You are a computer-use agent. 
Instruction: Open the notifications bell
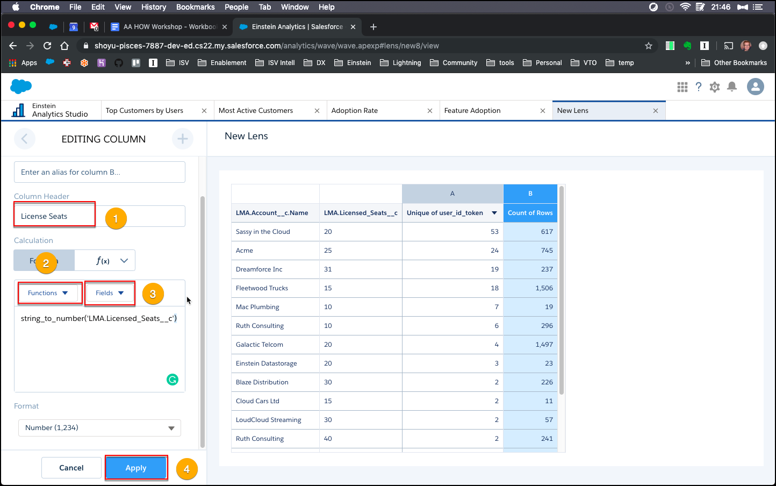[732, 87]
